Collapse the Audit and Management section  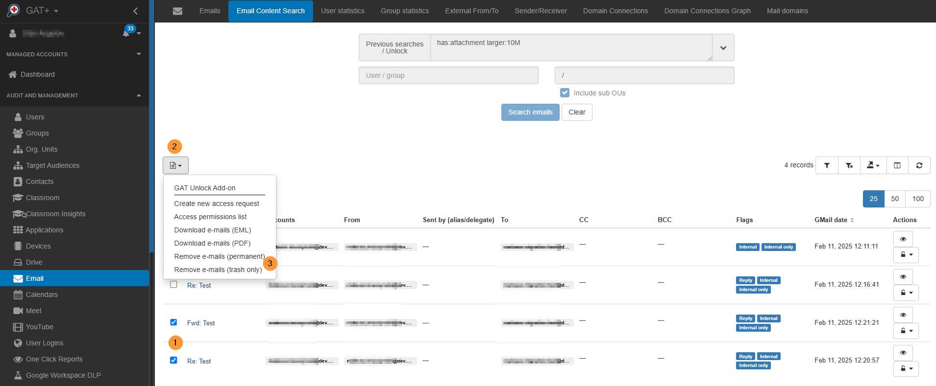[139, 95]
